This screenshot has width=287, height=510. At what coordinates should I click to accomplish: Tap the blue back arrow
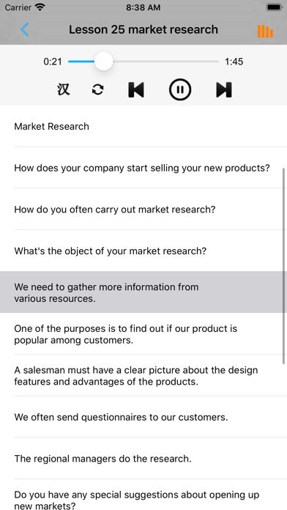point(25,29)
